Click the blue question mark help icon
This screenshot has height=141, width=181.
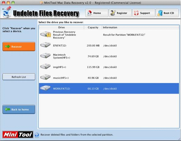point(37,135)
